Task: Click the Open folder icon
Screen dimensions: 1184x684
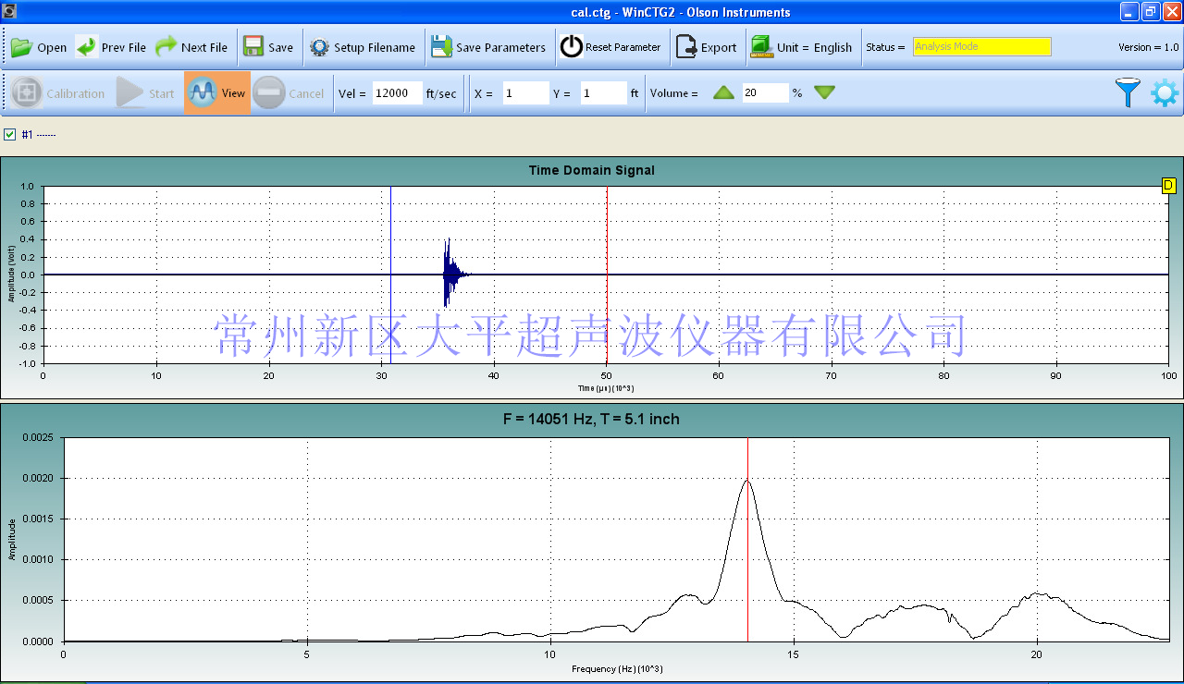Action: click(x=21, y=47)
